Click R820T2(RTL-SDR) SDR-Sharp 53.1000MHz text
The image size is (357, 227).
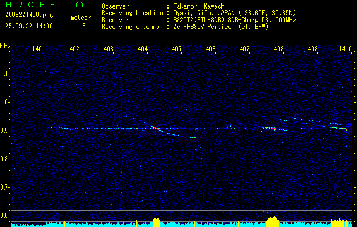[234, 20]
